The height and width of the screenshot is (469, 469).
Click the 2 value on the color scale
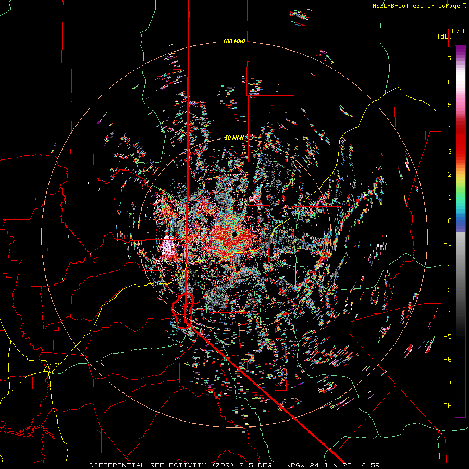click(x=450, y=175)
